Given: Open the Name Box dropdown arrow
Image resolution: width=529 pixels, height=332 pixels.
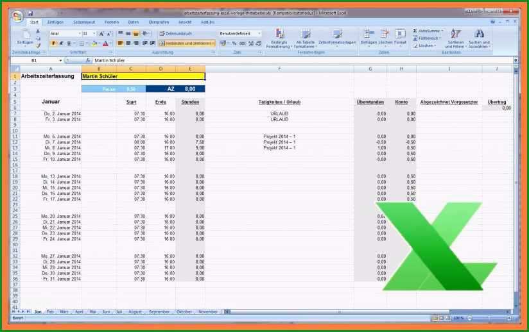Looking at the screenshot, I should coord(60,61).
